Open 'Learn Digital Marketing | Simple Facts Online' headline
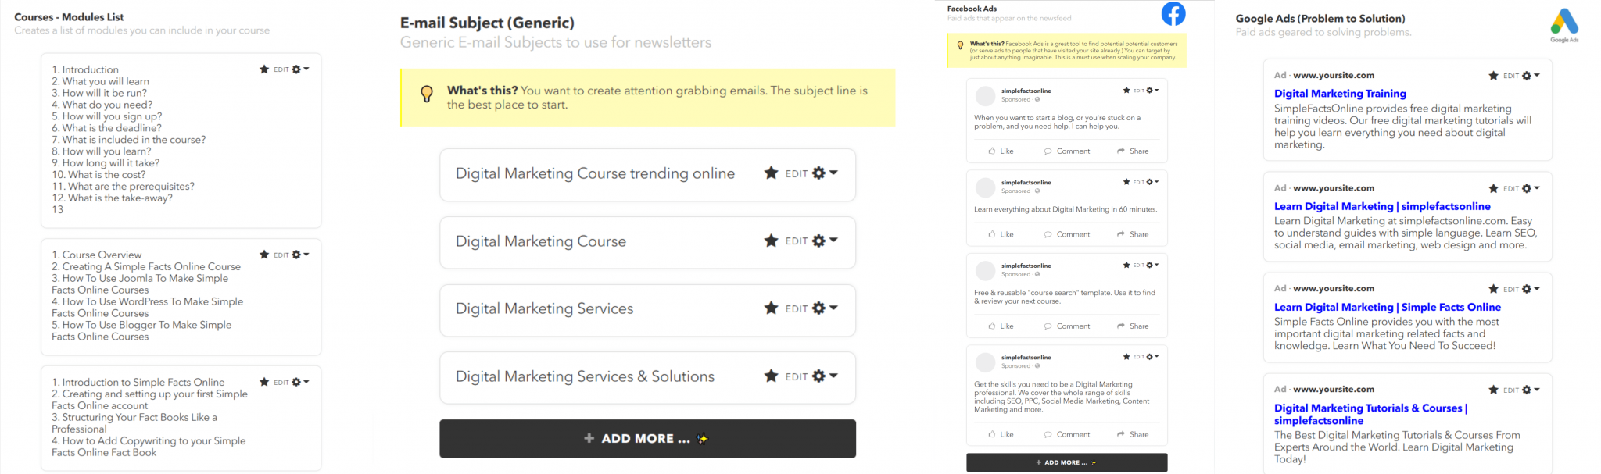This screenshot has width=1601, height=474. [x=1388, y=307]
